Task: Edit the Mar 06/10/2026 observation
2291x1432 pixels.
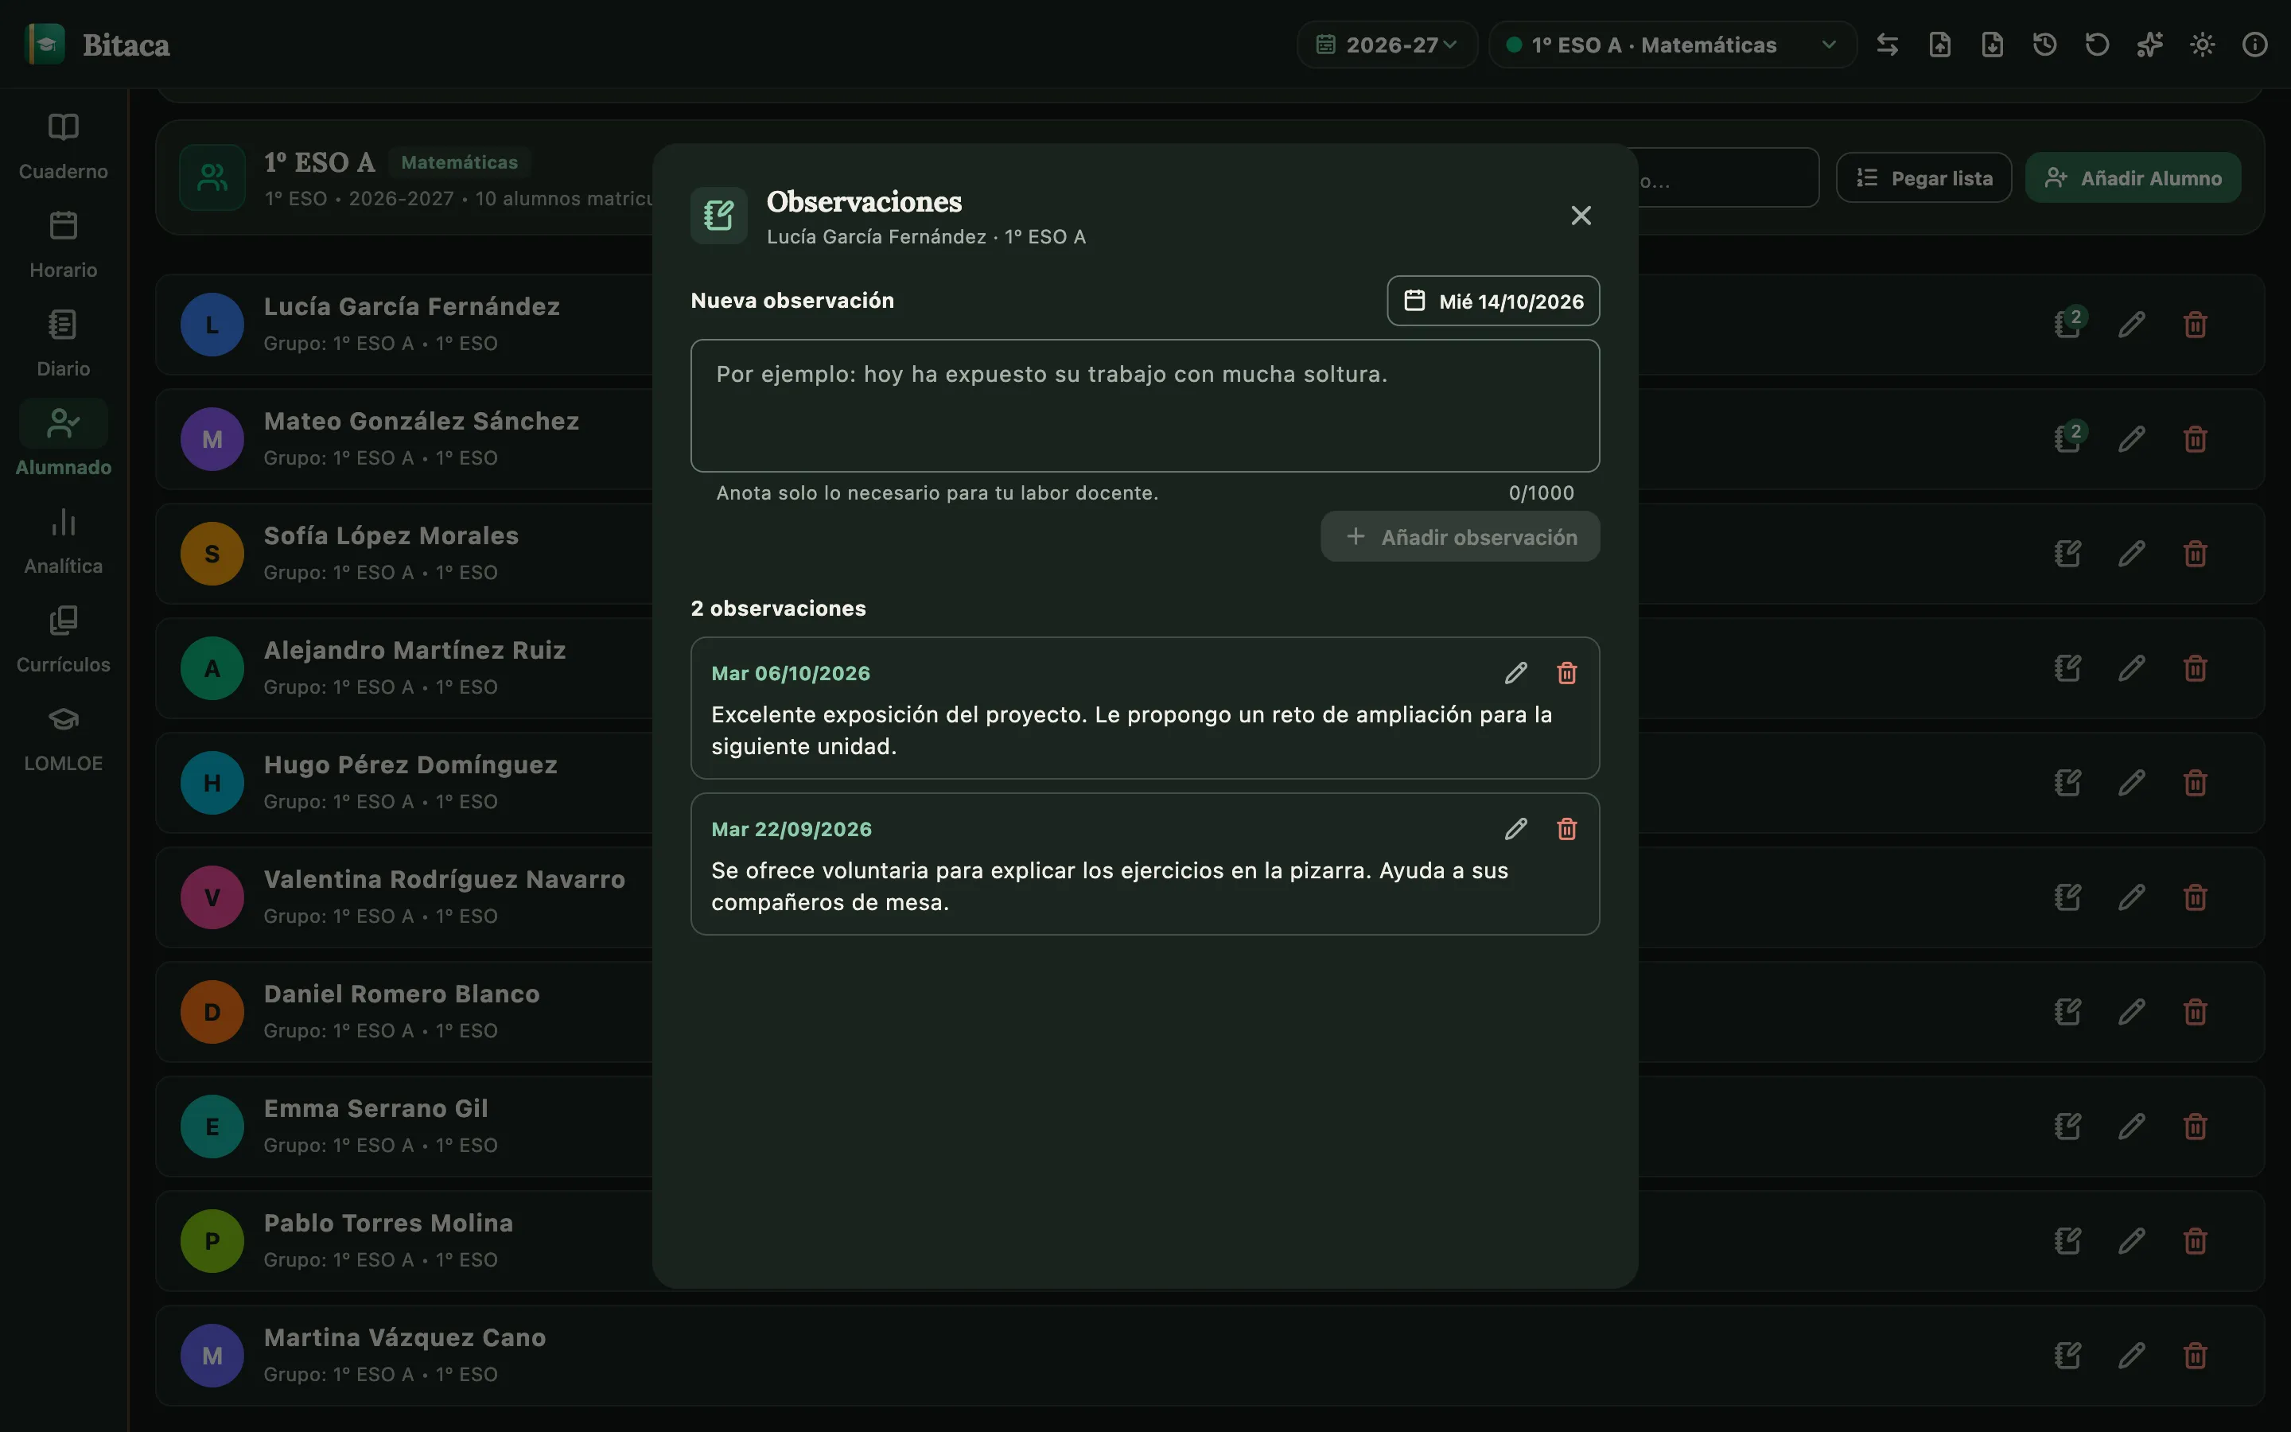Action: tap(1515, 673)
